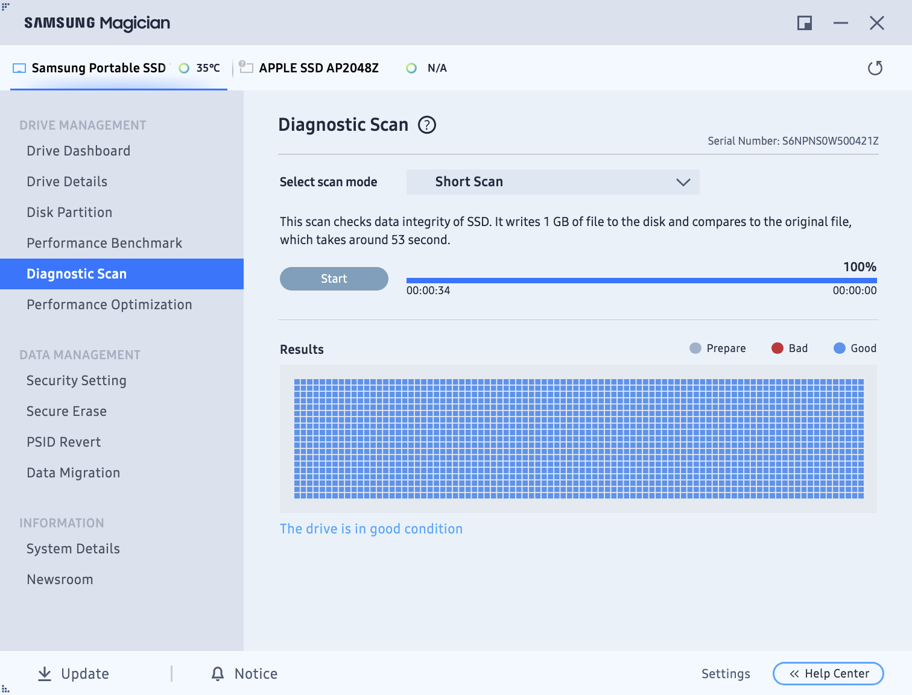
Task: Open Performance Benchmark
Action: point(122,243)
